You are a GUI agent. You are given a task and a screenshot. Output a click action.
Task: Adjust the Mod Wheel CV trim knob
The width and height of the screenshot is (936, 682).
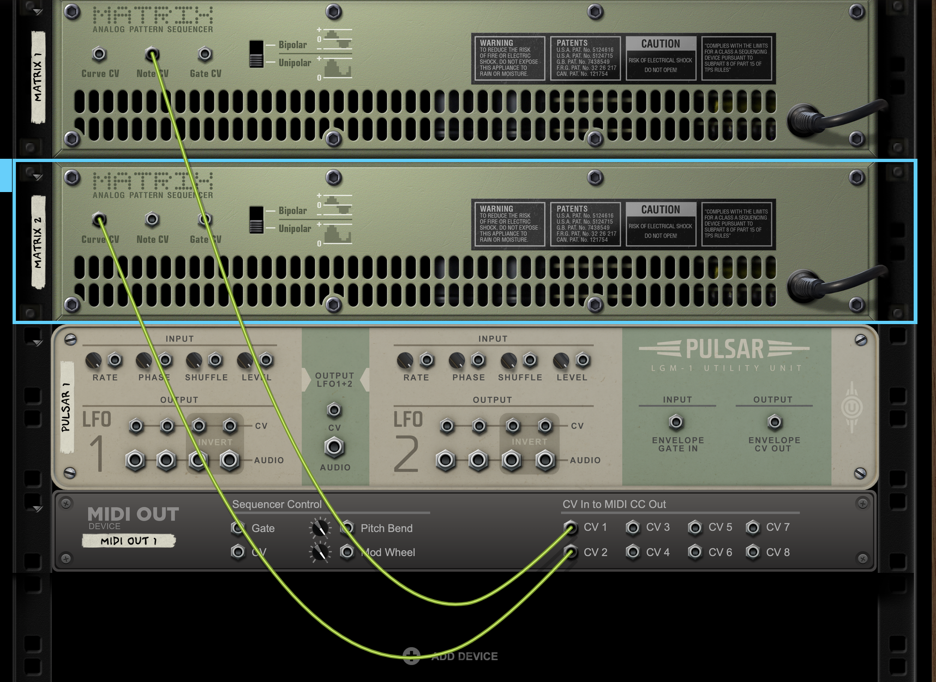pyautogui.click(x=320, y=553)
